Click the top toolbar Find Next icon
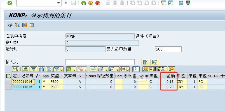The width and height of the screenshot is (225, 111). pyautogui.click(x=122, y=3)
